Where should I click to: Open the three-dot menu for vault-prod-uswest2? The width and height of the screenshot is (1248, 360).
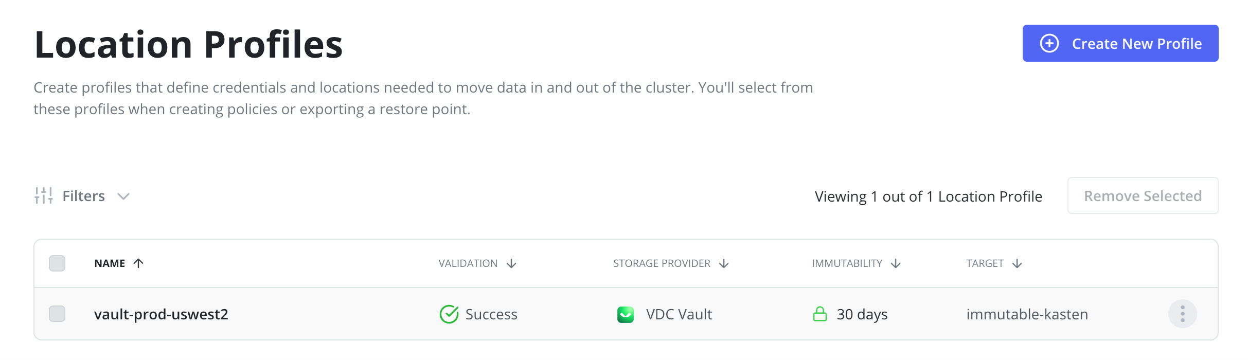click(x=1182, y=314)
